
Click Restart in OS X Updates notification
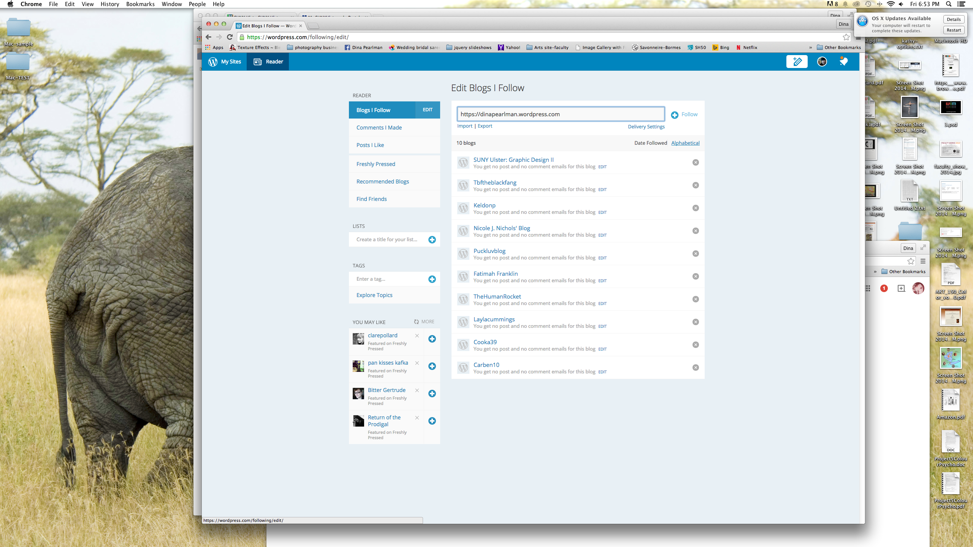(x=954, y=30)
